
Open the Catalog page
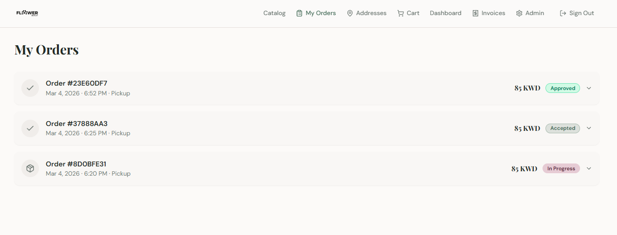tap(274, 13)
